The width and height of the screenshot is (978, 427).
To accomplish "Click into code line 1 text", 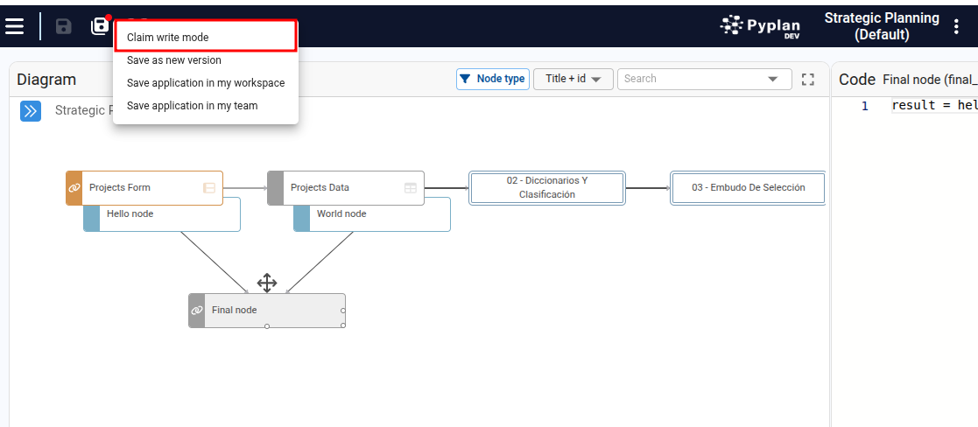I will 934,105.
